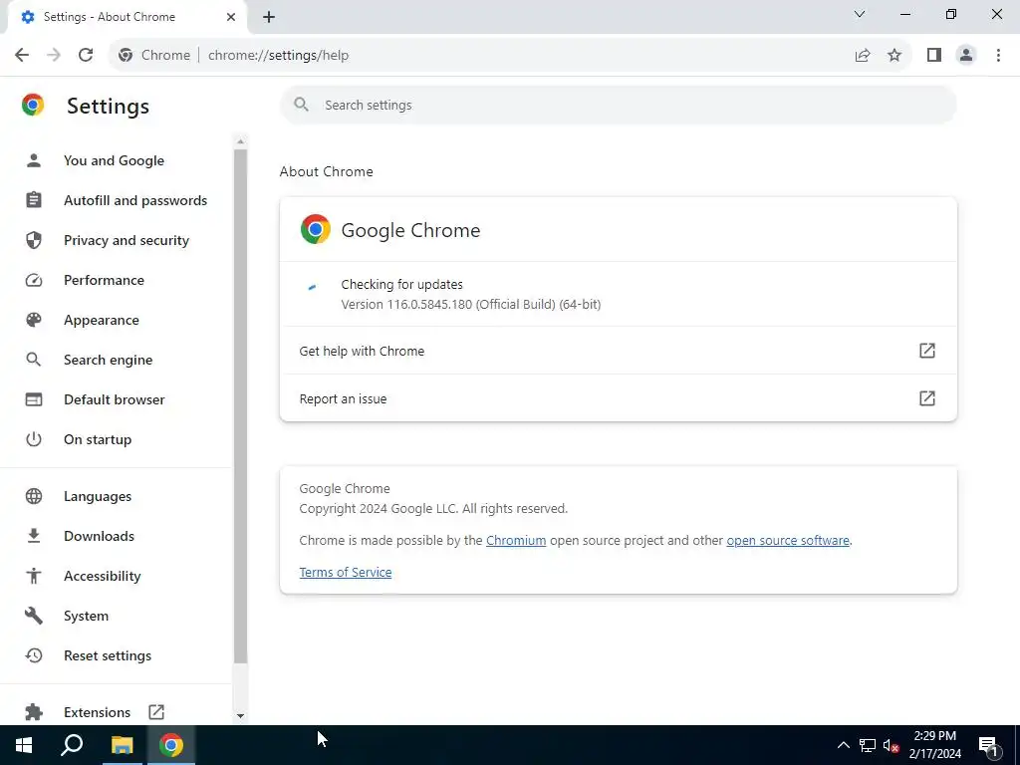Open You and Google settings
1020x765 pixels.
coord(116,160)
